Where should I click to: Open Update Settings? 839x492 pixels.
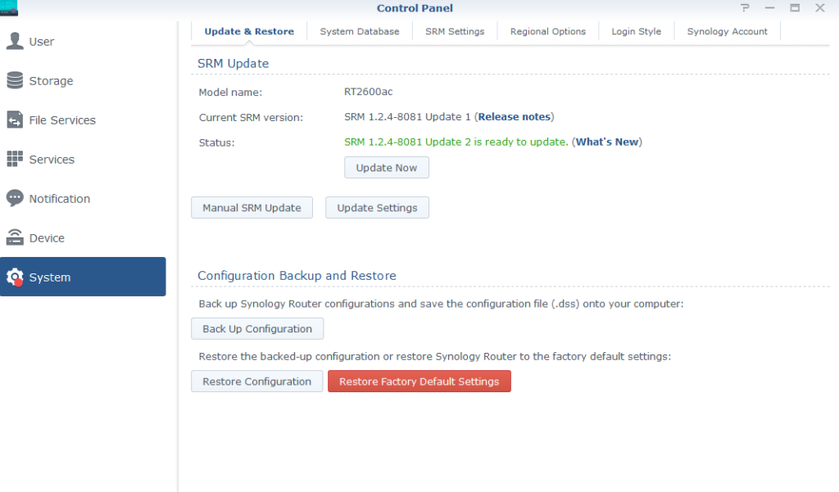(377, 208)
